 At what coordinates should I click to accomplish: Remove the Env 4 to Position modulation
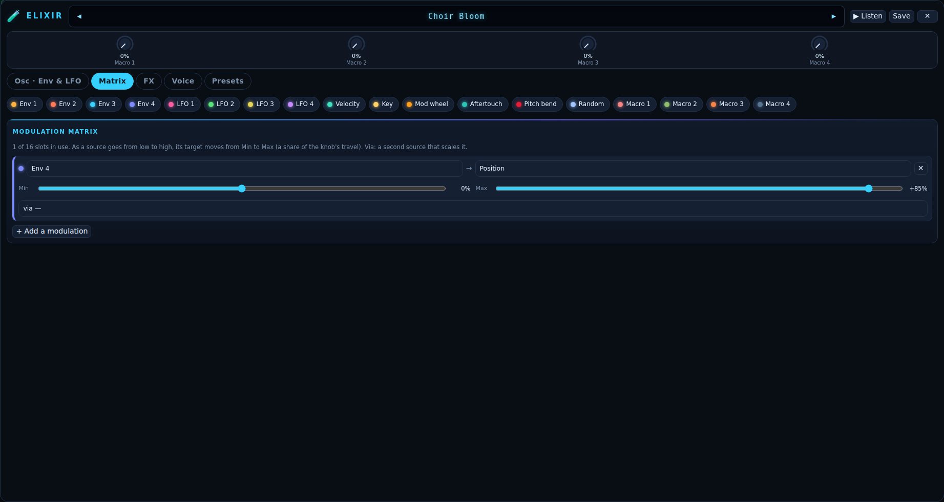coord(920,168)
